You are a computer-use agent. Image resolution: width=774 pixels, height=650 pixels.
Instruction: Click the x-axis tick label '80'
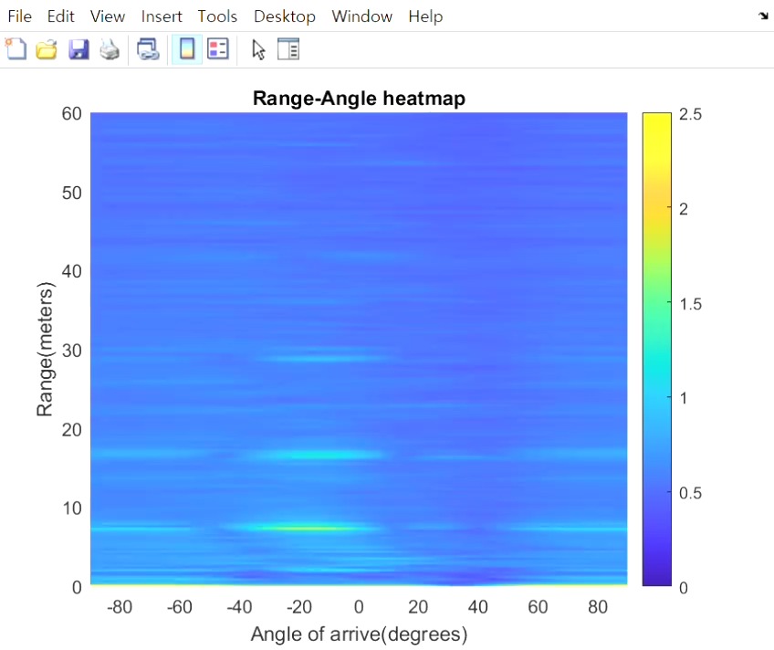point(598,606)
